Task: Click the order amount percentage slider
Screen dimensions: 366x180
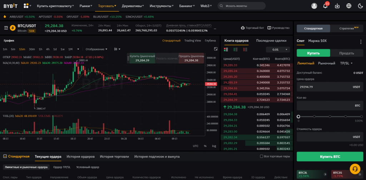Action: [x=330, y=117]
